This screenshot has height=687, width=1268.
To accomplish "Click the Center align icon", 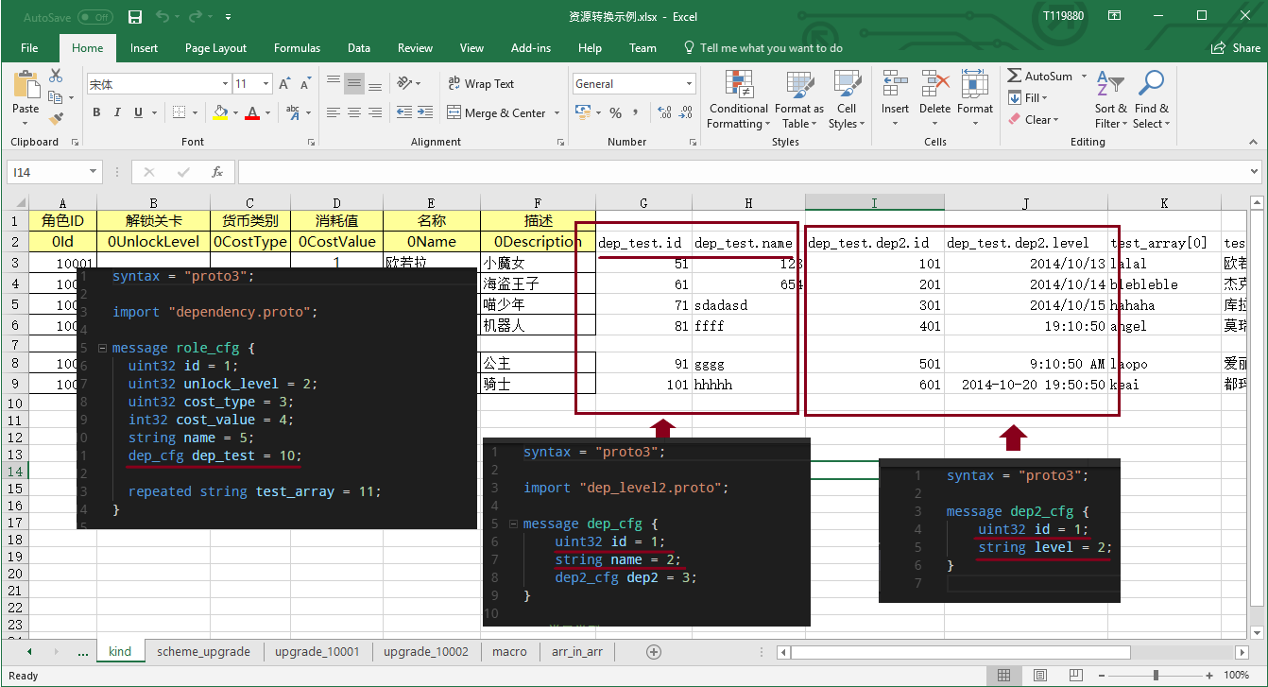I will (x=354, y=112).
